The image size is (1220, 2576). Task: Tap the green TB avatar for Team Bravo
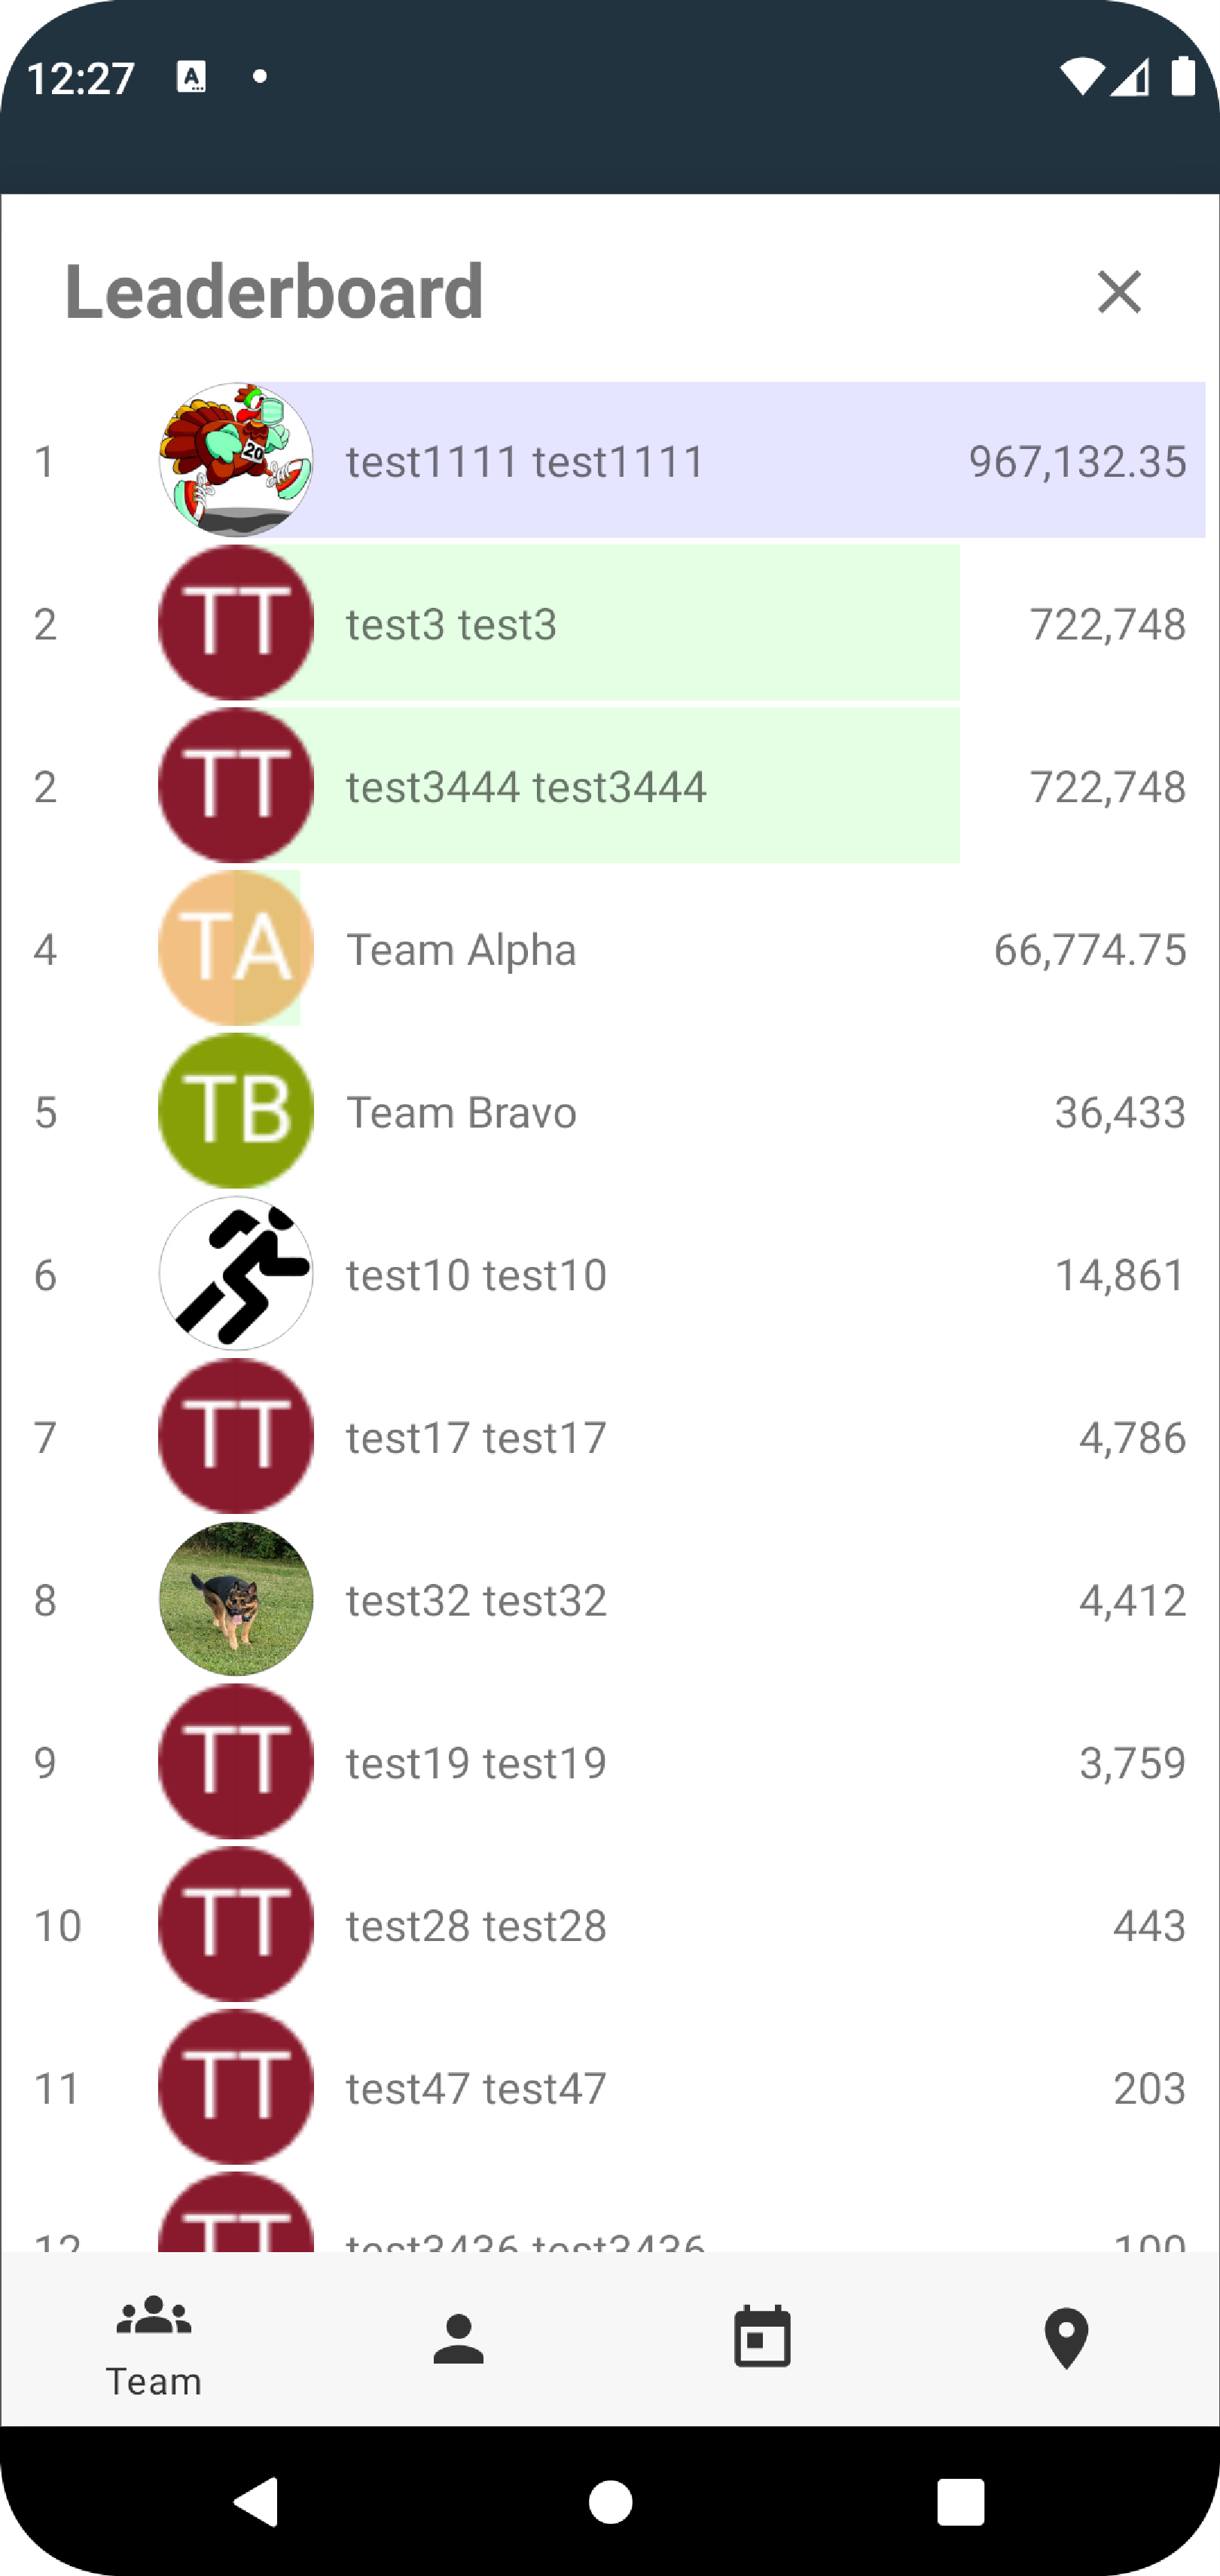click(236, 1111)
